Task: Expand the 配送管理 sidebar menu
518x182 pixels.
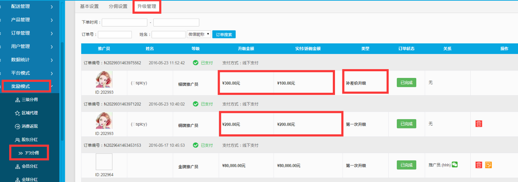Action: tap(29, 6)
